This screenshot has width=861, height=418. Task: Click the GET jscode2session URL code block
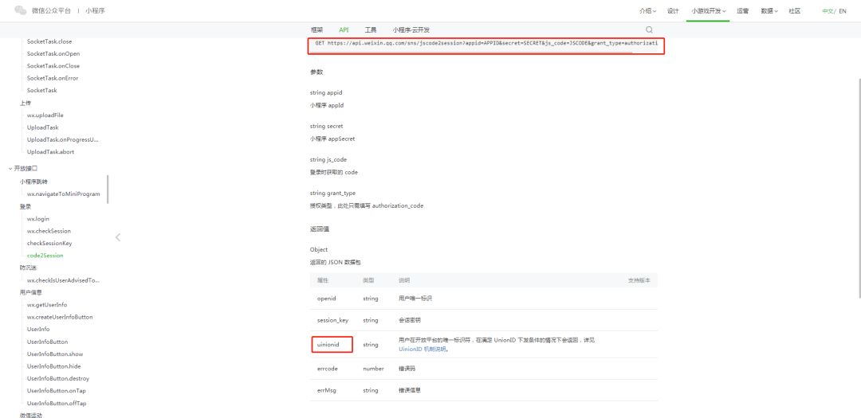(x=486, y=46)
